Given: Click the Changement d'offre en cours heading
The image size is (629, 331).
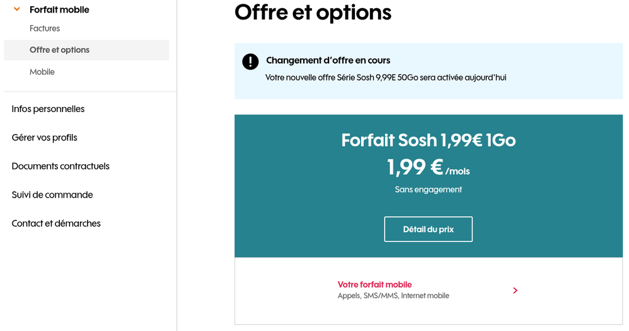Looking at the screenshot, I should 328,60.
